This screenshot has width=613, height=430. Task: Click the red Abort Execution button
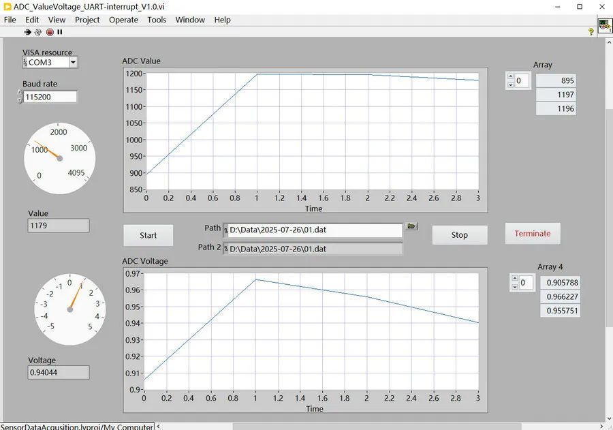pyautogui.click(x=50, y=32)
